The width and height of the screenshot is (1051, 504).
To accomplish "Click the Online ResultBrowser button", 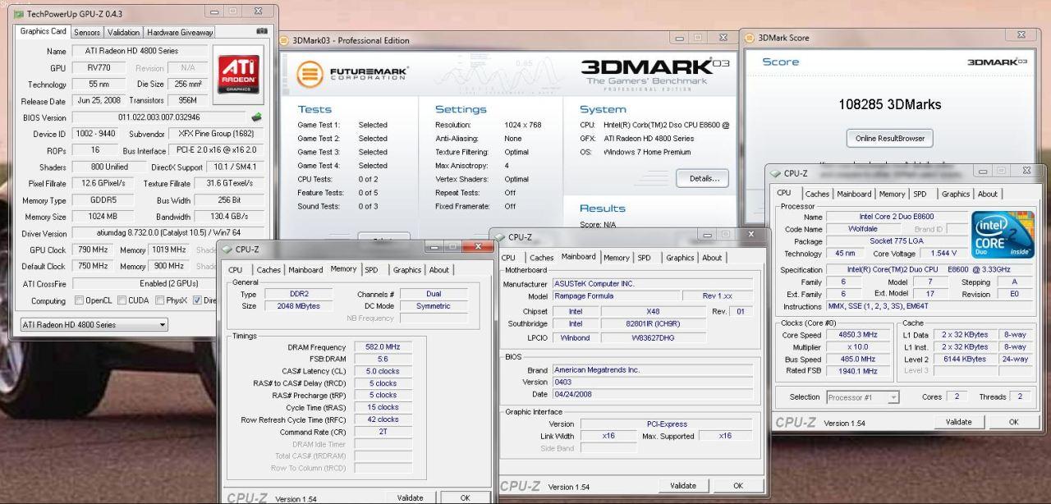I will point(889,138).
